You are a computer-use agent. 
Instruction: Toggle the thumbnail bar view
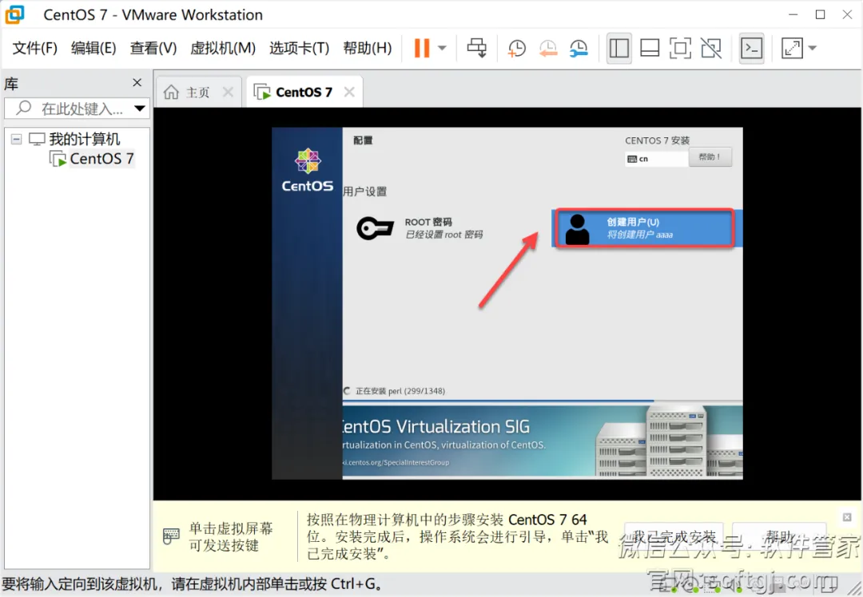coord(650,49)
